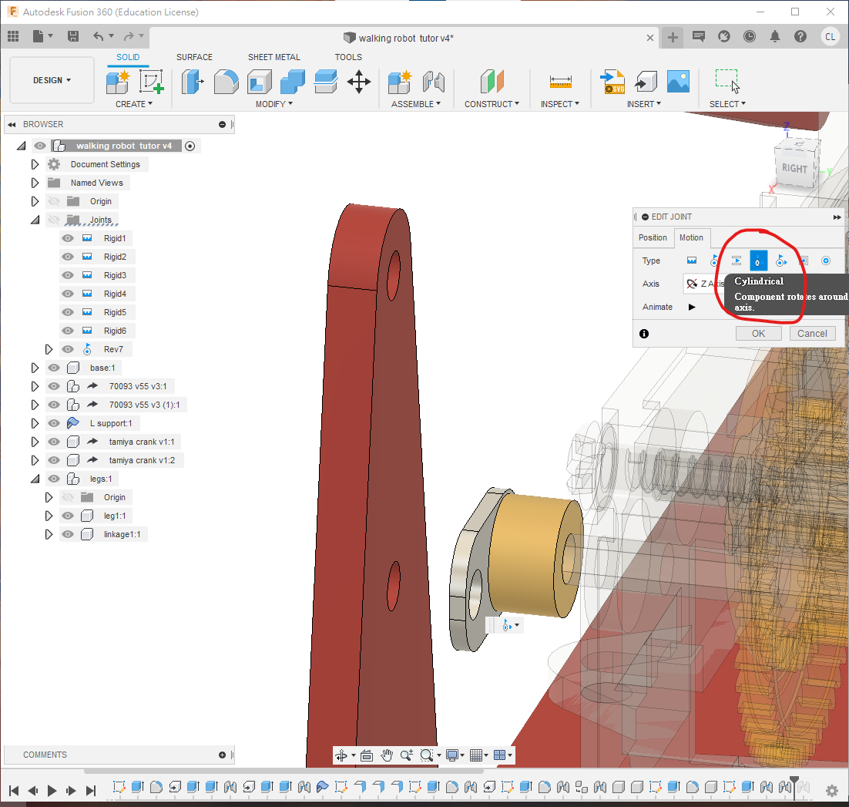Select the Fillet tool in Modify
The height and width of the screenshot is (807, 849).
(x=226, y=81)
